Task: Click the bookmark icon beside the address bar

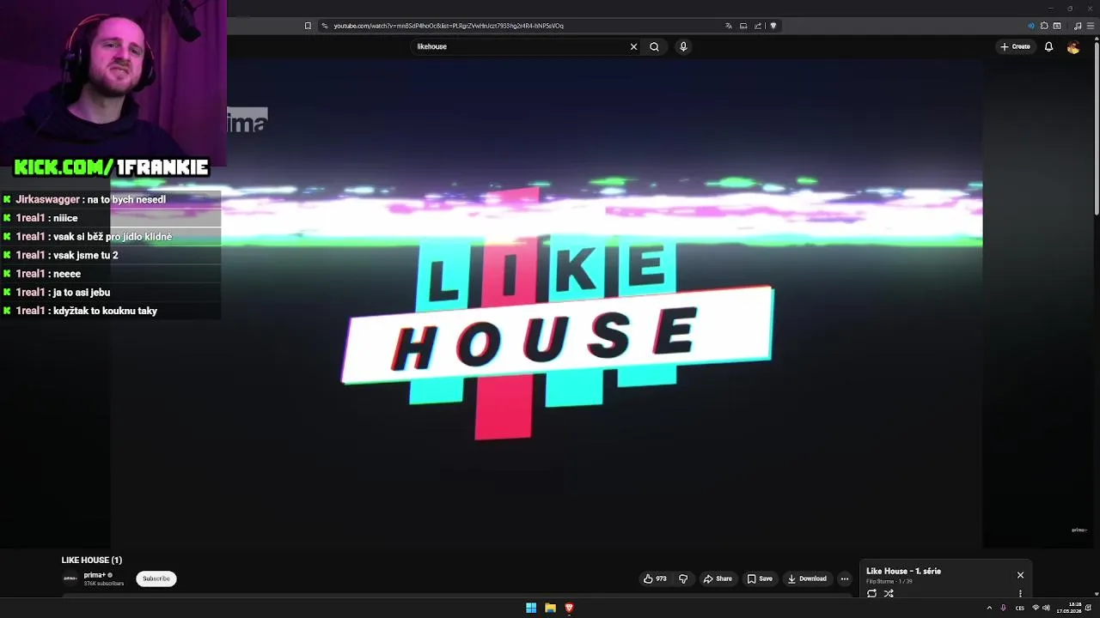Action: (308, 26)
